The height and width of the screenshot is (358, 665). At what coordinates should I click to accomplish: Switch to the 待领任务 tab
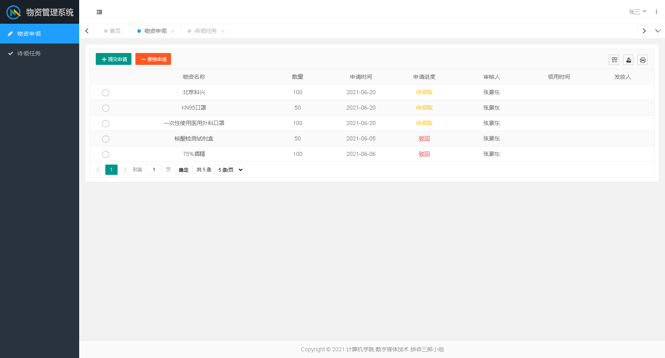pos(206,31)
